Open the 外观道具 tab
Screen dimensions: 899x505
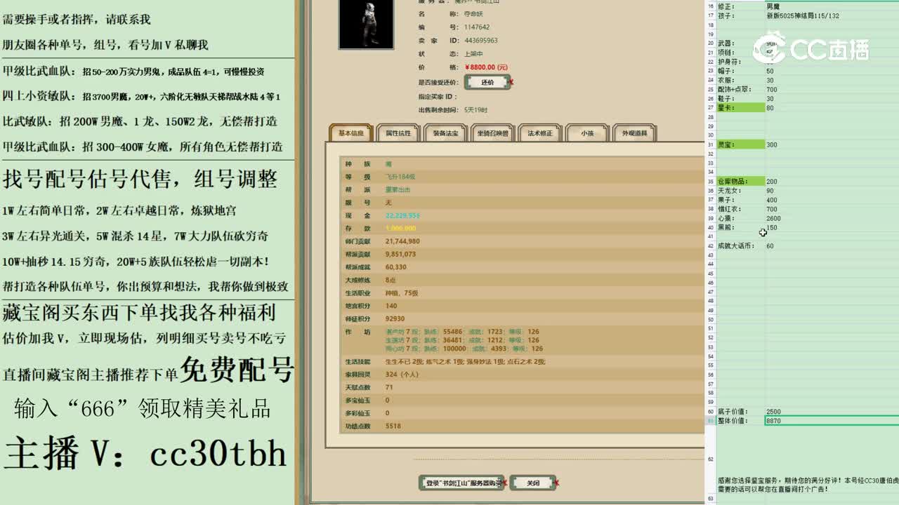pos(634,133)
